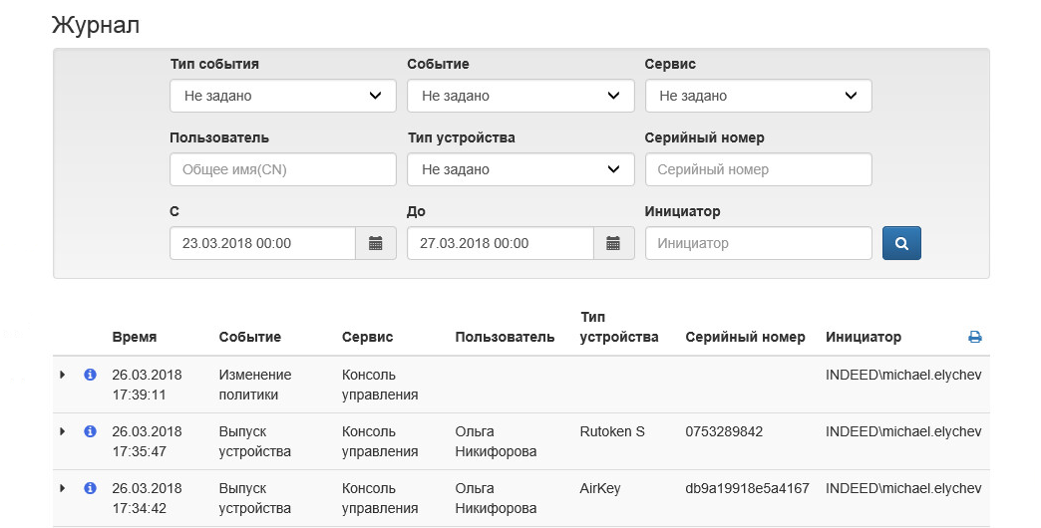Expand the 17:39:11 policy change row
Screen dimensions: 1041x528
pos(62,375)
